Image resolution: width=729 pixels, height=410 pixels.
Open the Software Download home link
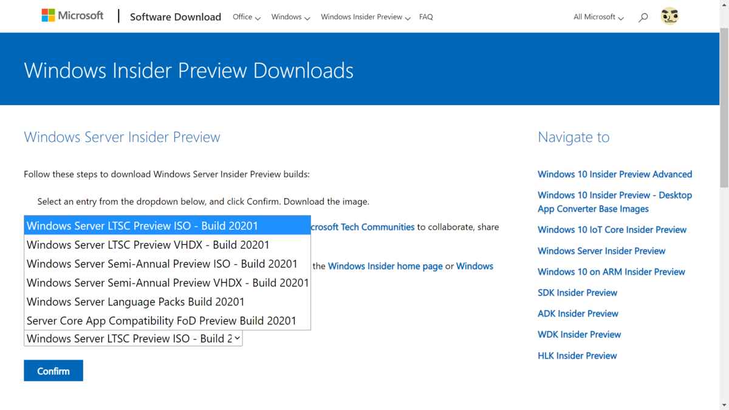(x=176, y=17)
